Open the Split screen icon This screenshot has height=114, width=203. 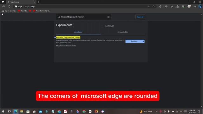coord(166,6)
